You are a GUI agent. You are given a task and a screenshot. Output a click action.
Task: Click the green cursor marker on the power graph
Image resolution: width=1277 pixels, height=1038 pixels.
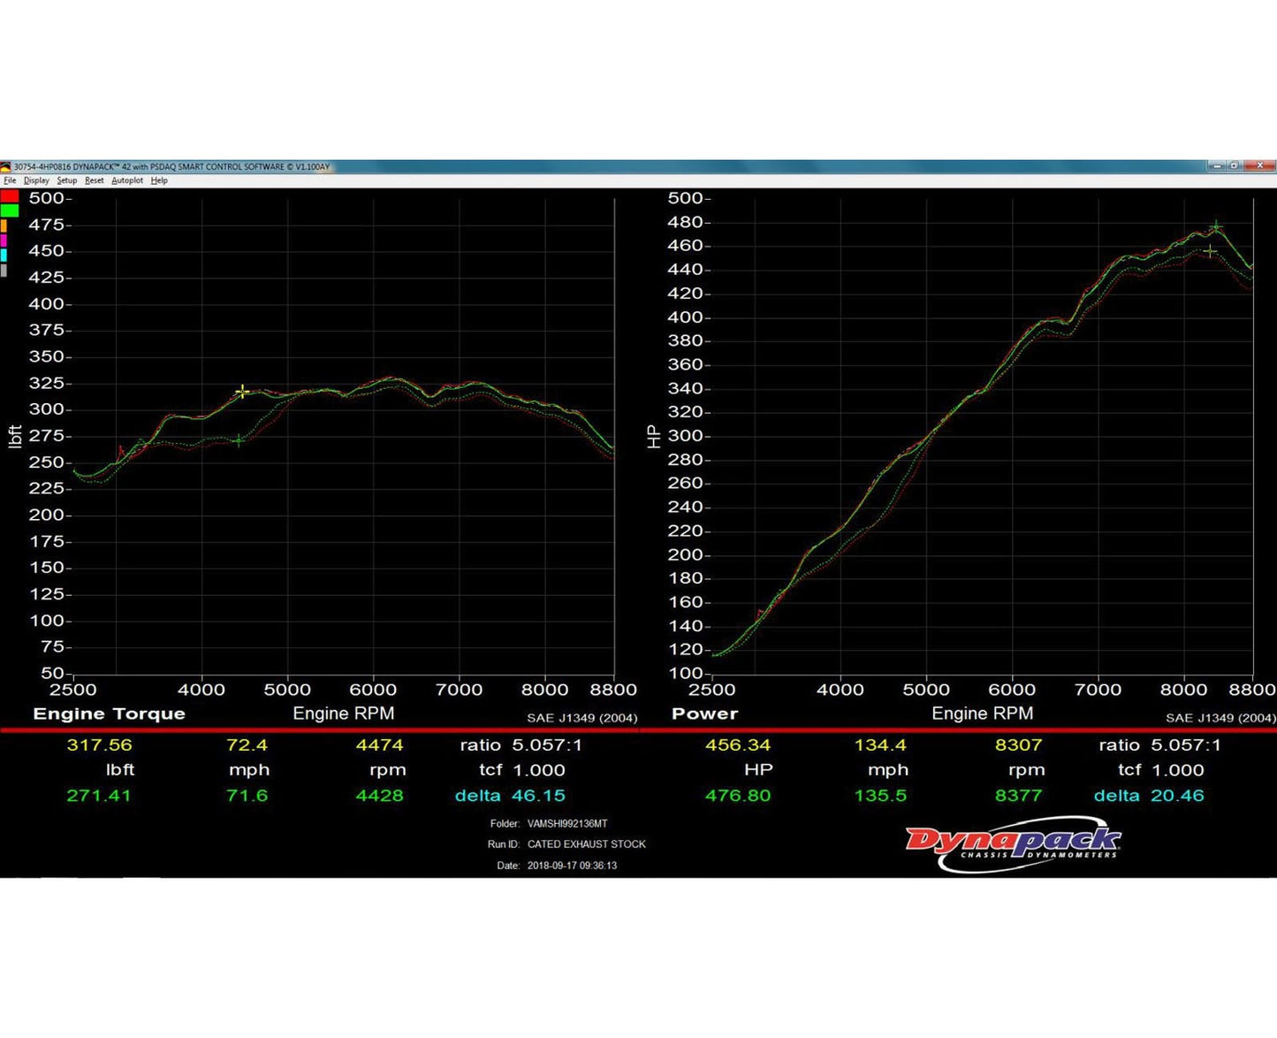pos(1216,225)
